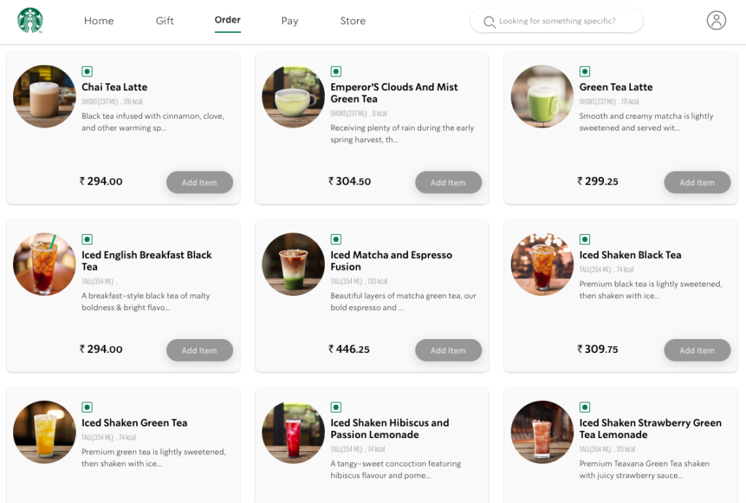Click veg indicator on Iced Matcha and Espresso Fusion
Viewport: 746px width, 503px height.
336,239
